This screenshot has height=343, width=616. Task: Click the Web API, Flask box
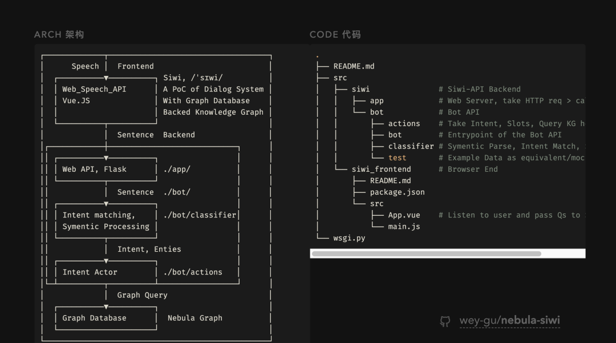(x=106, y=169)
